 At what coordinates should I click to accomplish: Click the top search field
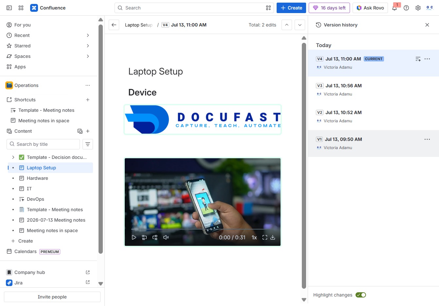194,8
